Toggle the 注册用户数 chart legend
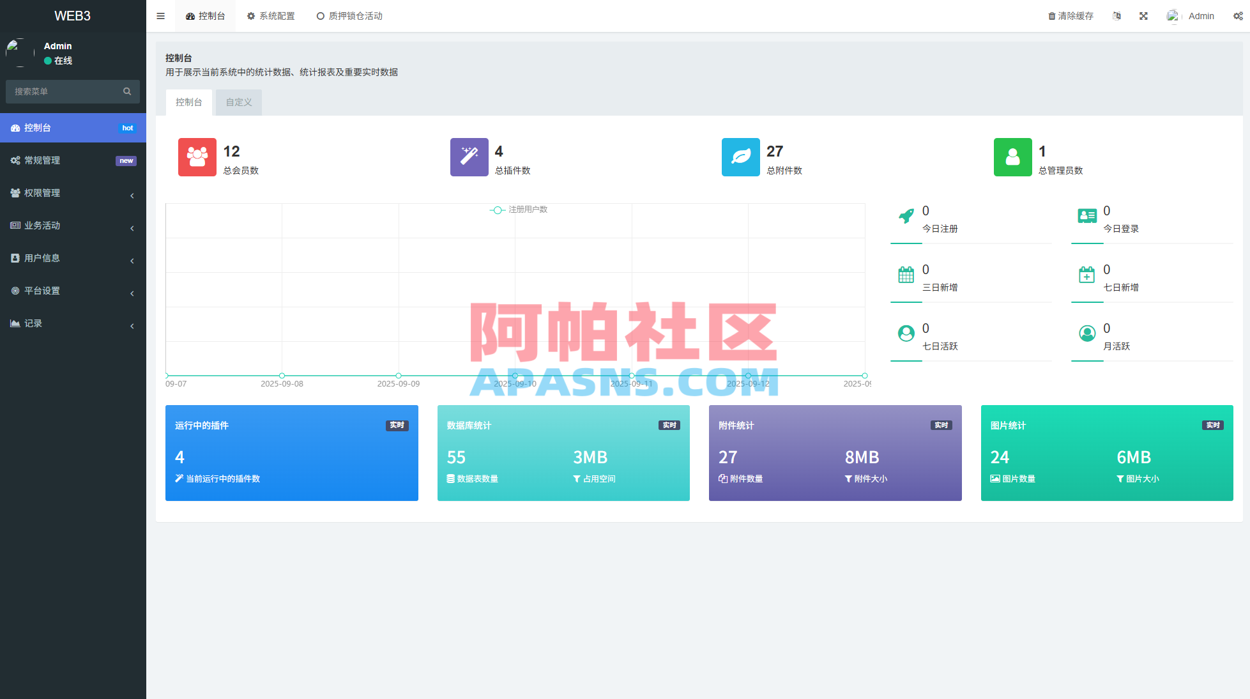The height and width of the screenshot is (699, 1250). (519, 210)
